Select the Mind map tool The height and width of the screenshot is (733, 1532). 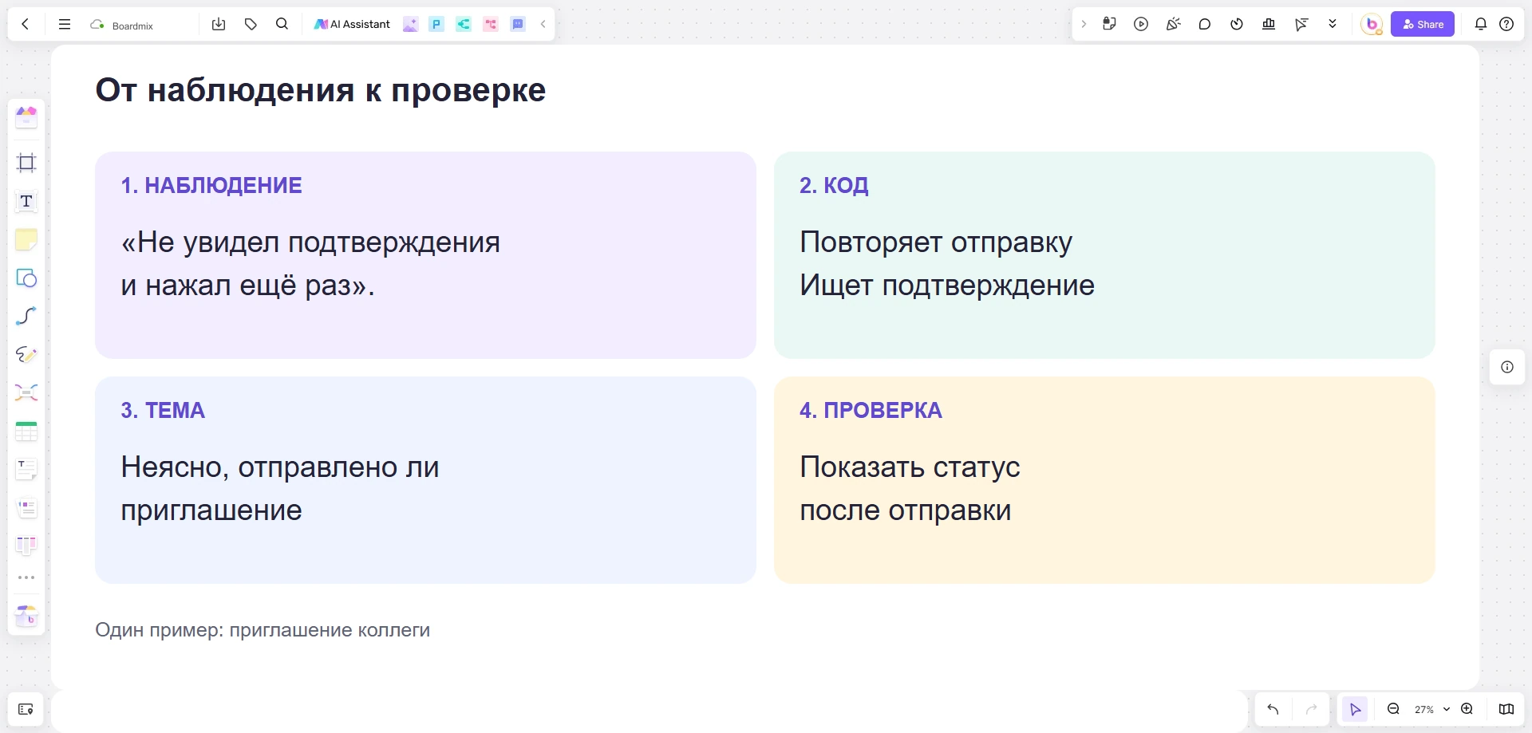[26, 392]
